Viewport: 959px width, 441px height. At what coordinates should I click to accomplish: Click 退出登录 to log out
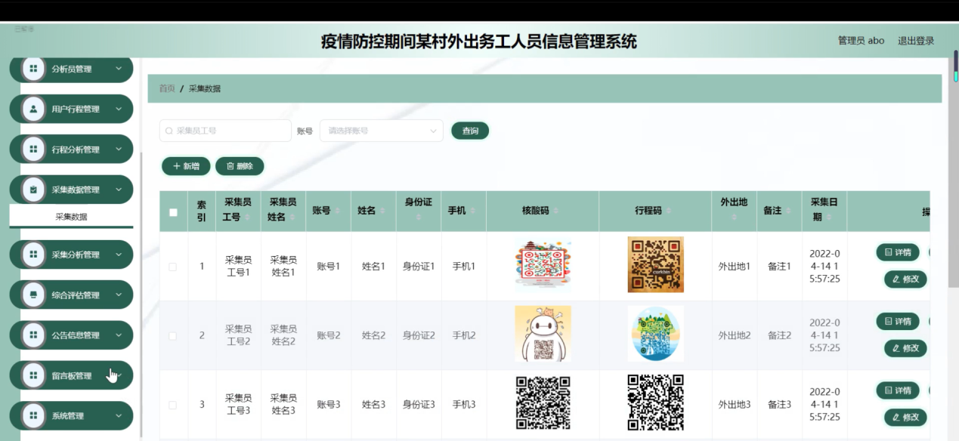(x=916, y=41)
